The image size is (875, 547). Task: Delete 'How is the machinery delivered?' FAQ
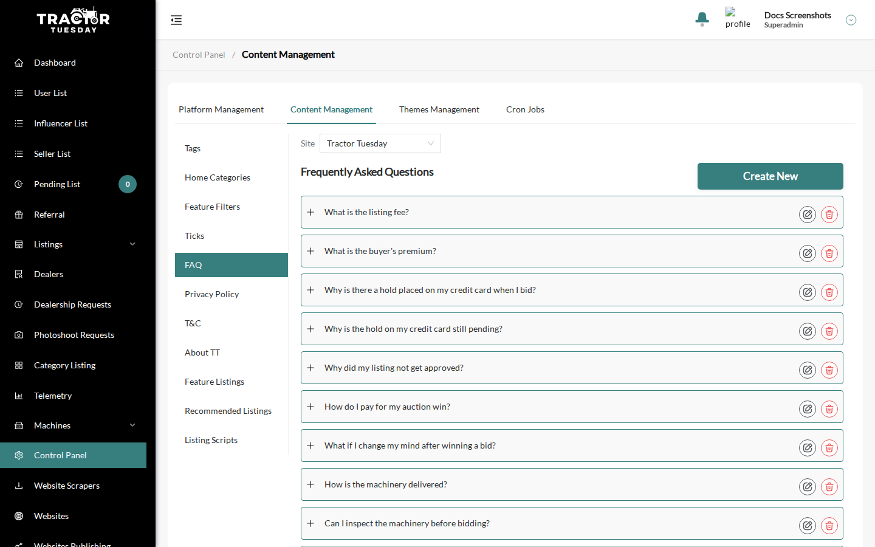[829, 487]
